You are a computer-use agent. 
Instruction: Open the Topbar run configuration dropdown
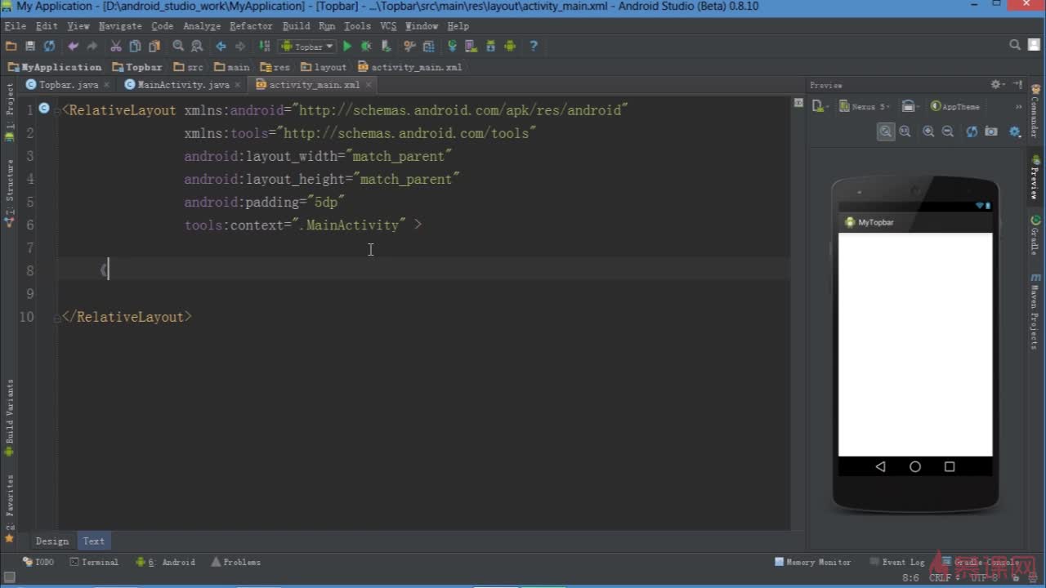pyautogui.click(x=306, y=46)
